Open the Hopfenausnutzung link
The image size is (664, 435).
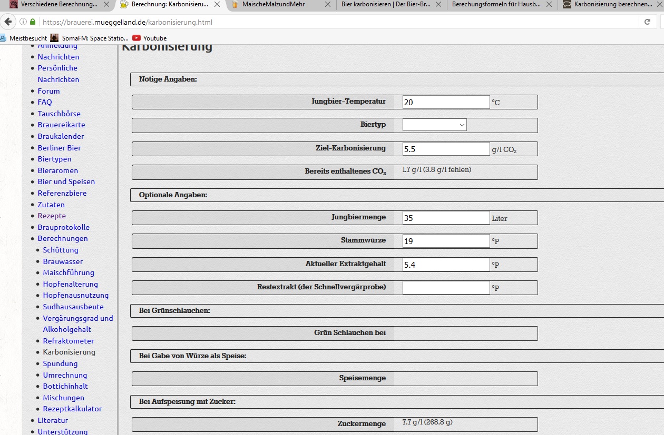click(x=75, y=295)
